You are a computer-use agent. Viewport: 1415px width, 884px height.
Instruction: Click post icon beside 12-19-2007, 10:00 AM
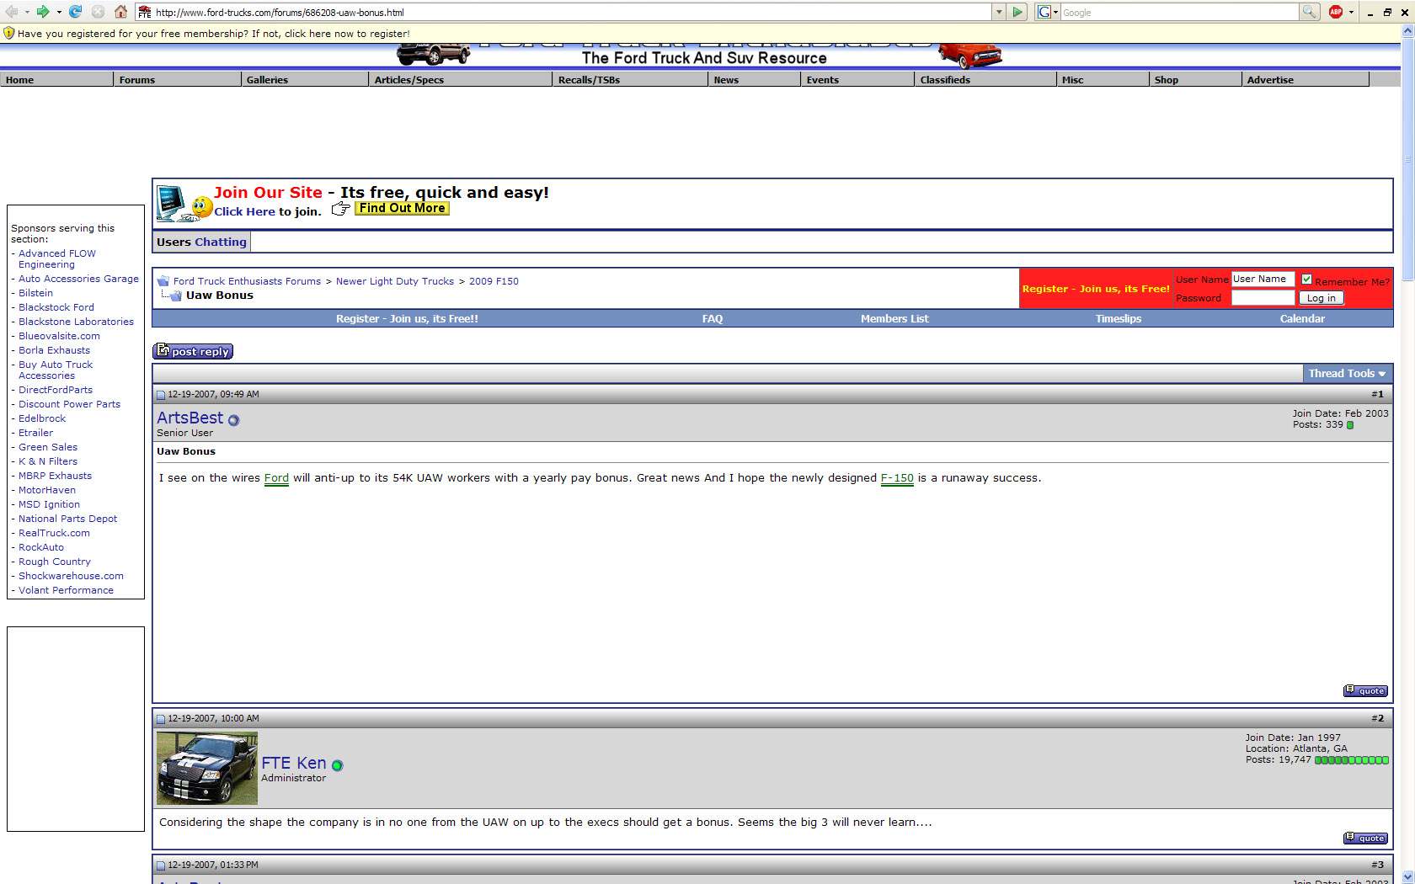161,719
